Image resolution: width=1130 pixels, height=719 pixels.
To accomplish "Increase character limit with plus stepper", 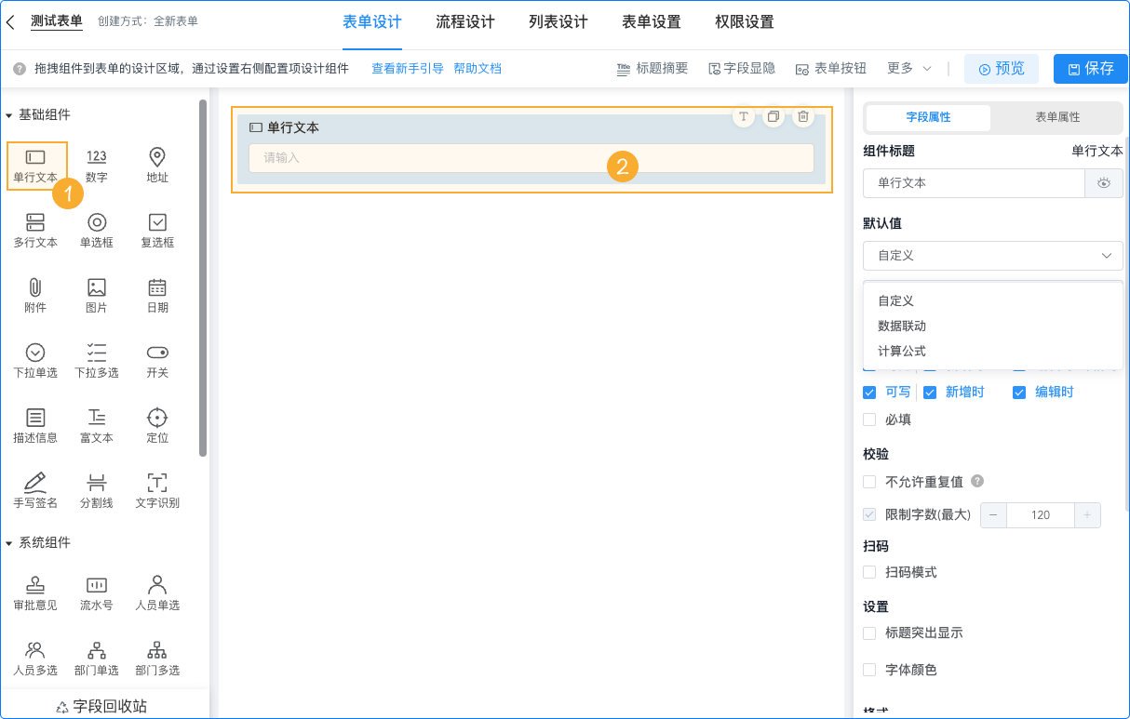I will [x=1086, y=514].
